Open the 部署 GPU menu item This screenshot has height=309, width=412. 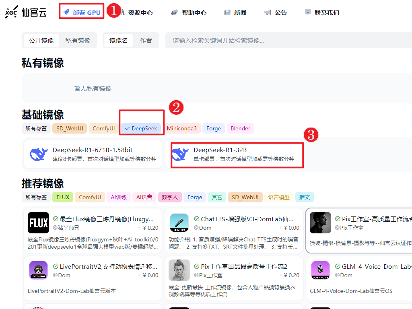82,12
